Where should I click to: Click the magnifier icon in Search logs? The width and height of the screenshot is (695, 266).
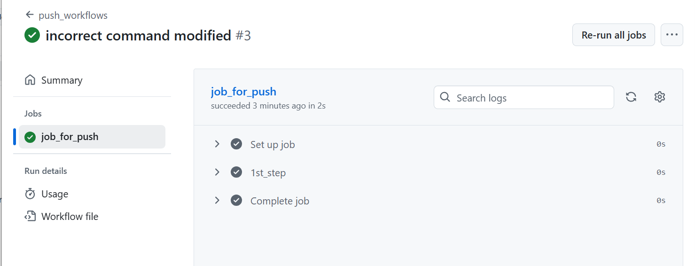[445, 97]
